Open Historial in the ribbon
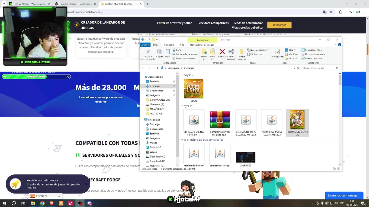 point(291,58)
